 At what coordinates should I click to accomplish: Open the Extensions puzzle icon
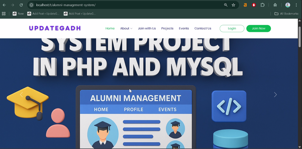tap(262, 5)
